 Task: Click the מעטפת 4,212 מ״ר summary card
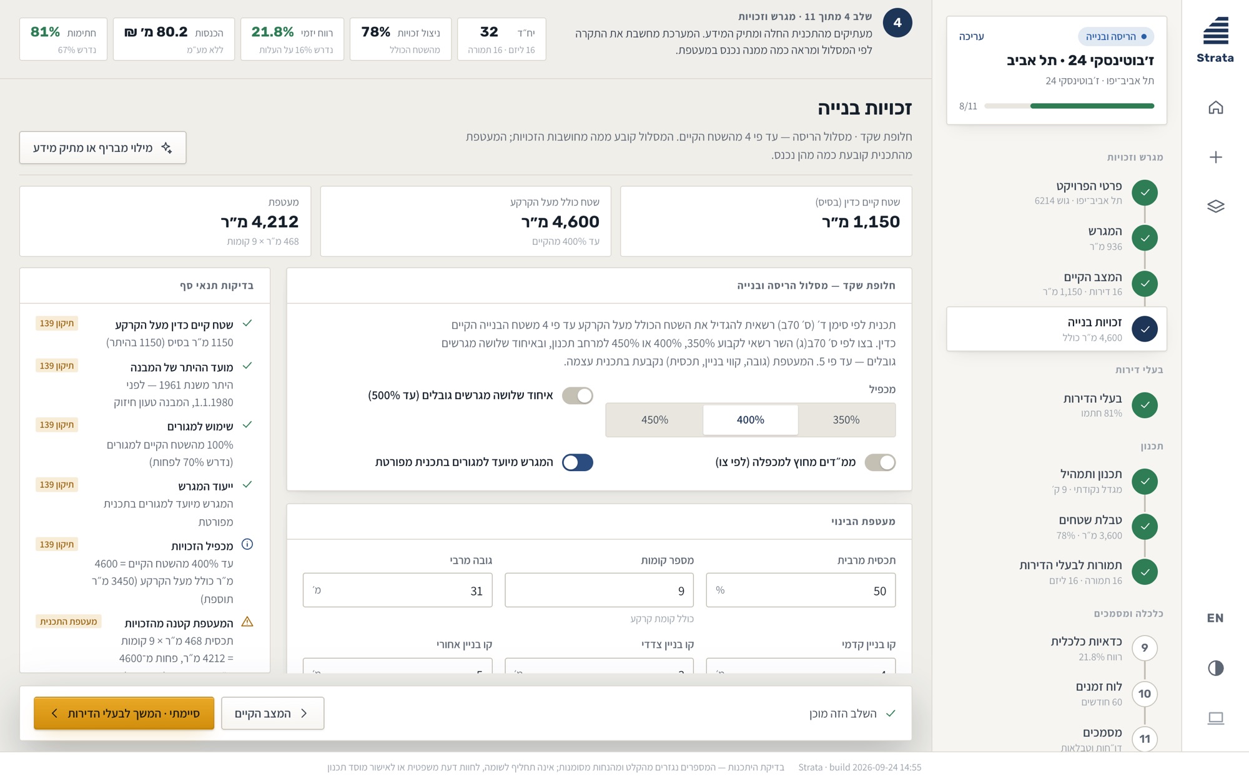[165, 221]
